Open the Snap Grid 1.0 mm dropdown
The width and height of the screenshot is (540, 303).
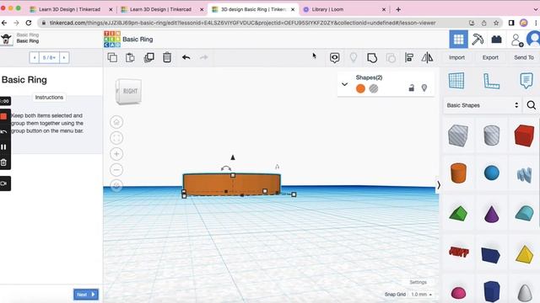coord(421,295)
